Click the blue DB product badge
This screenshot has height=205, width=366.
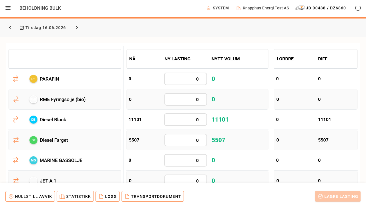click(x=33, y=120)
